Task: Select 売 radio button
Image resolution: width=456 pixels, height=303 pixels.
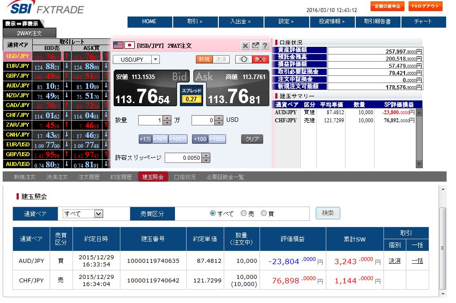Action: [x=244, y=213]
